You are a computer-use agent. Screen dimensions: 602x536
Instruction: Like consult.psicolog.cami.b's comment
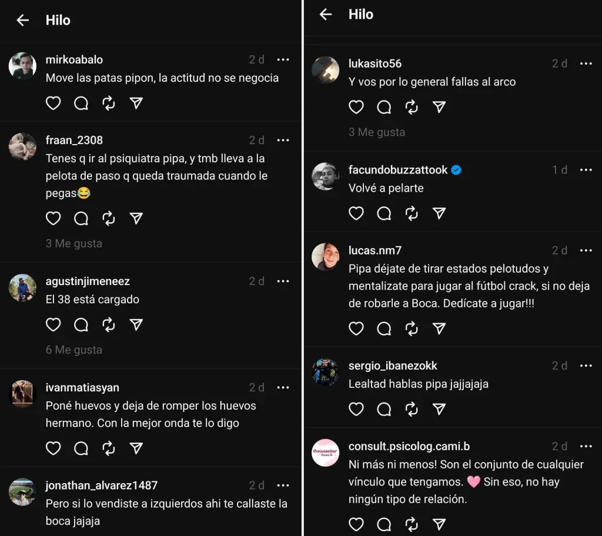point(356,524)
